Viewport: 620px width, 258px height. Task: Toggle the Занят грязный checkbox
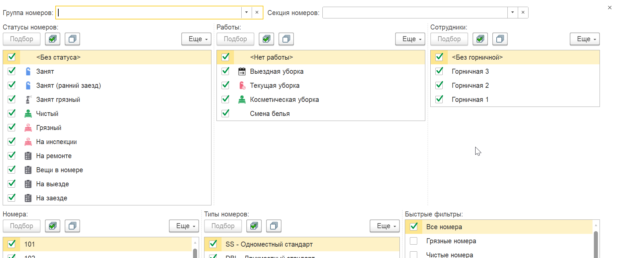coord(12,99)
